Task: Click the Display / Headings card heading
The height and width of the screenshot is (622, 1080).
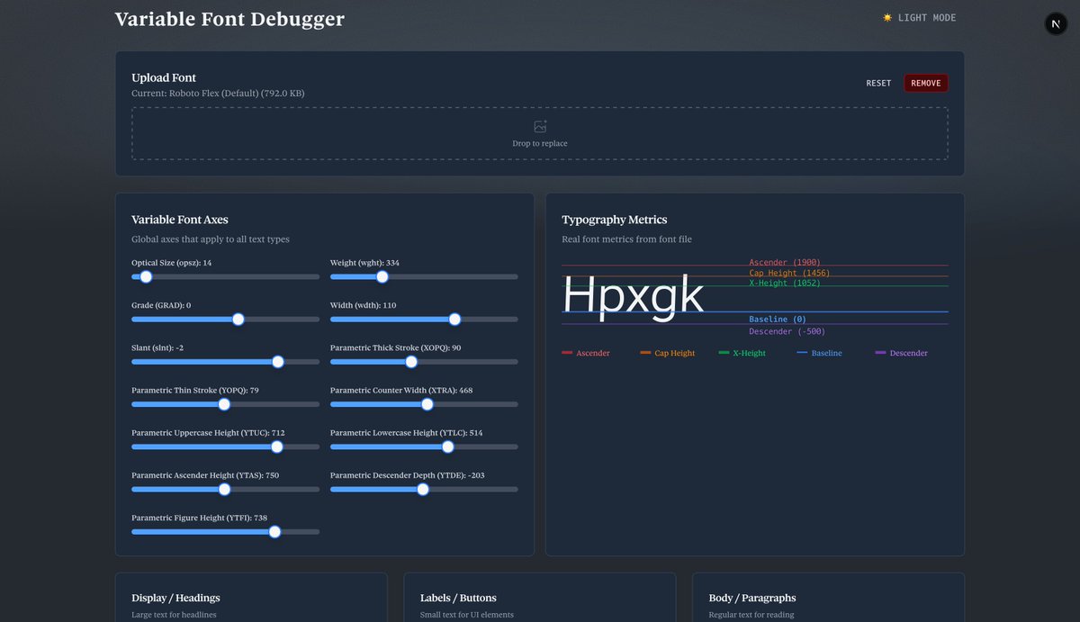Action: 175,598
